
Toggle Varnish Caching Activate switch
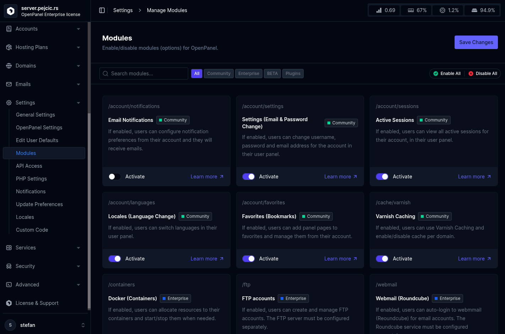pos(382,259)
